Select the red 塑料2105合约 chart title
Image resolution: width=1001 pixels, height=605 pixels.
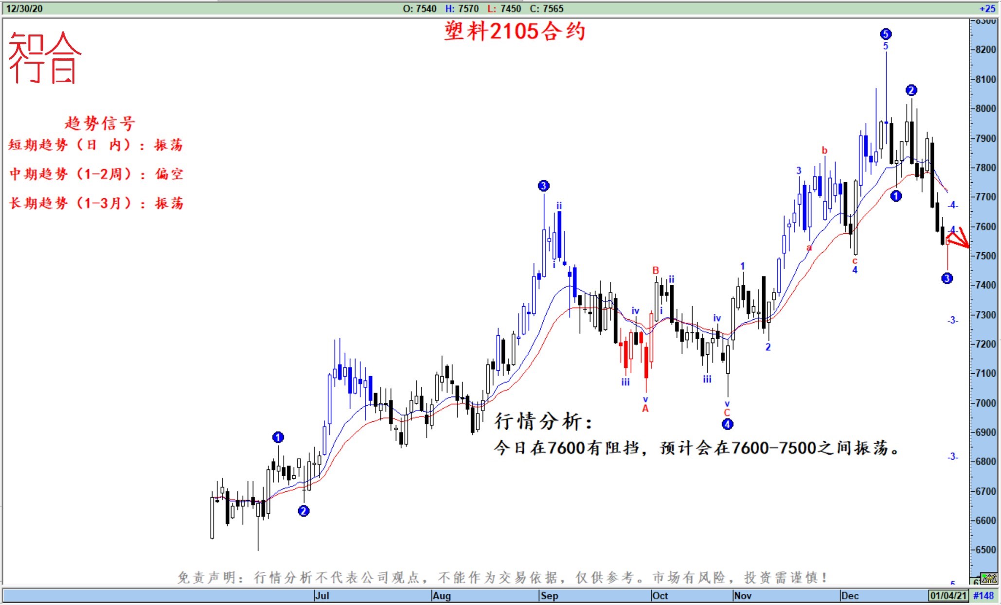[x=515, y=31]
